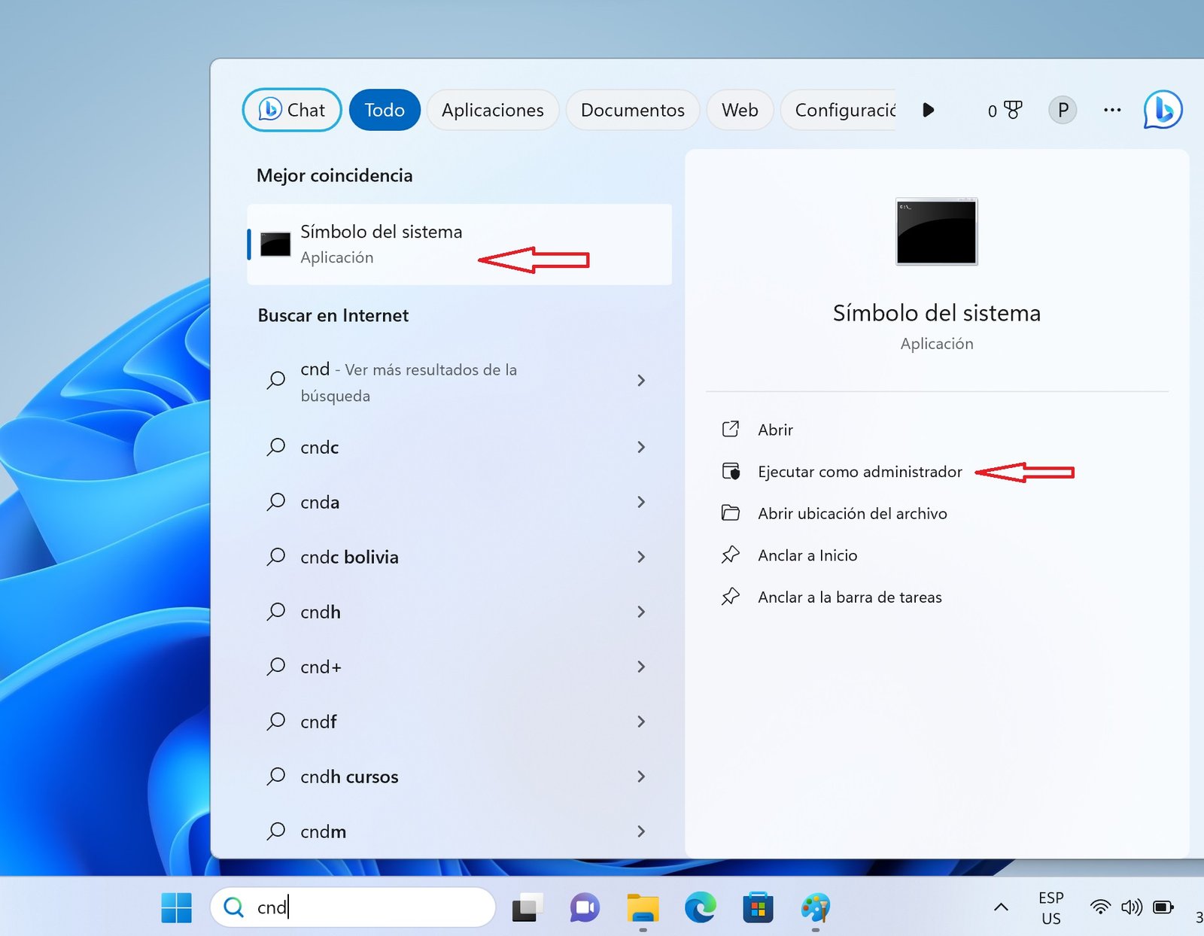This screenshot has height=936, width=1204.
Task: Open File Explorer from the taskbar
Action: point(643,907)
